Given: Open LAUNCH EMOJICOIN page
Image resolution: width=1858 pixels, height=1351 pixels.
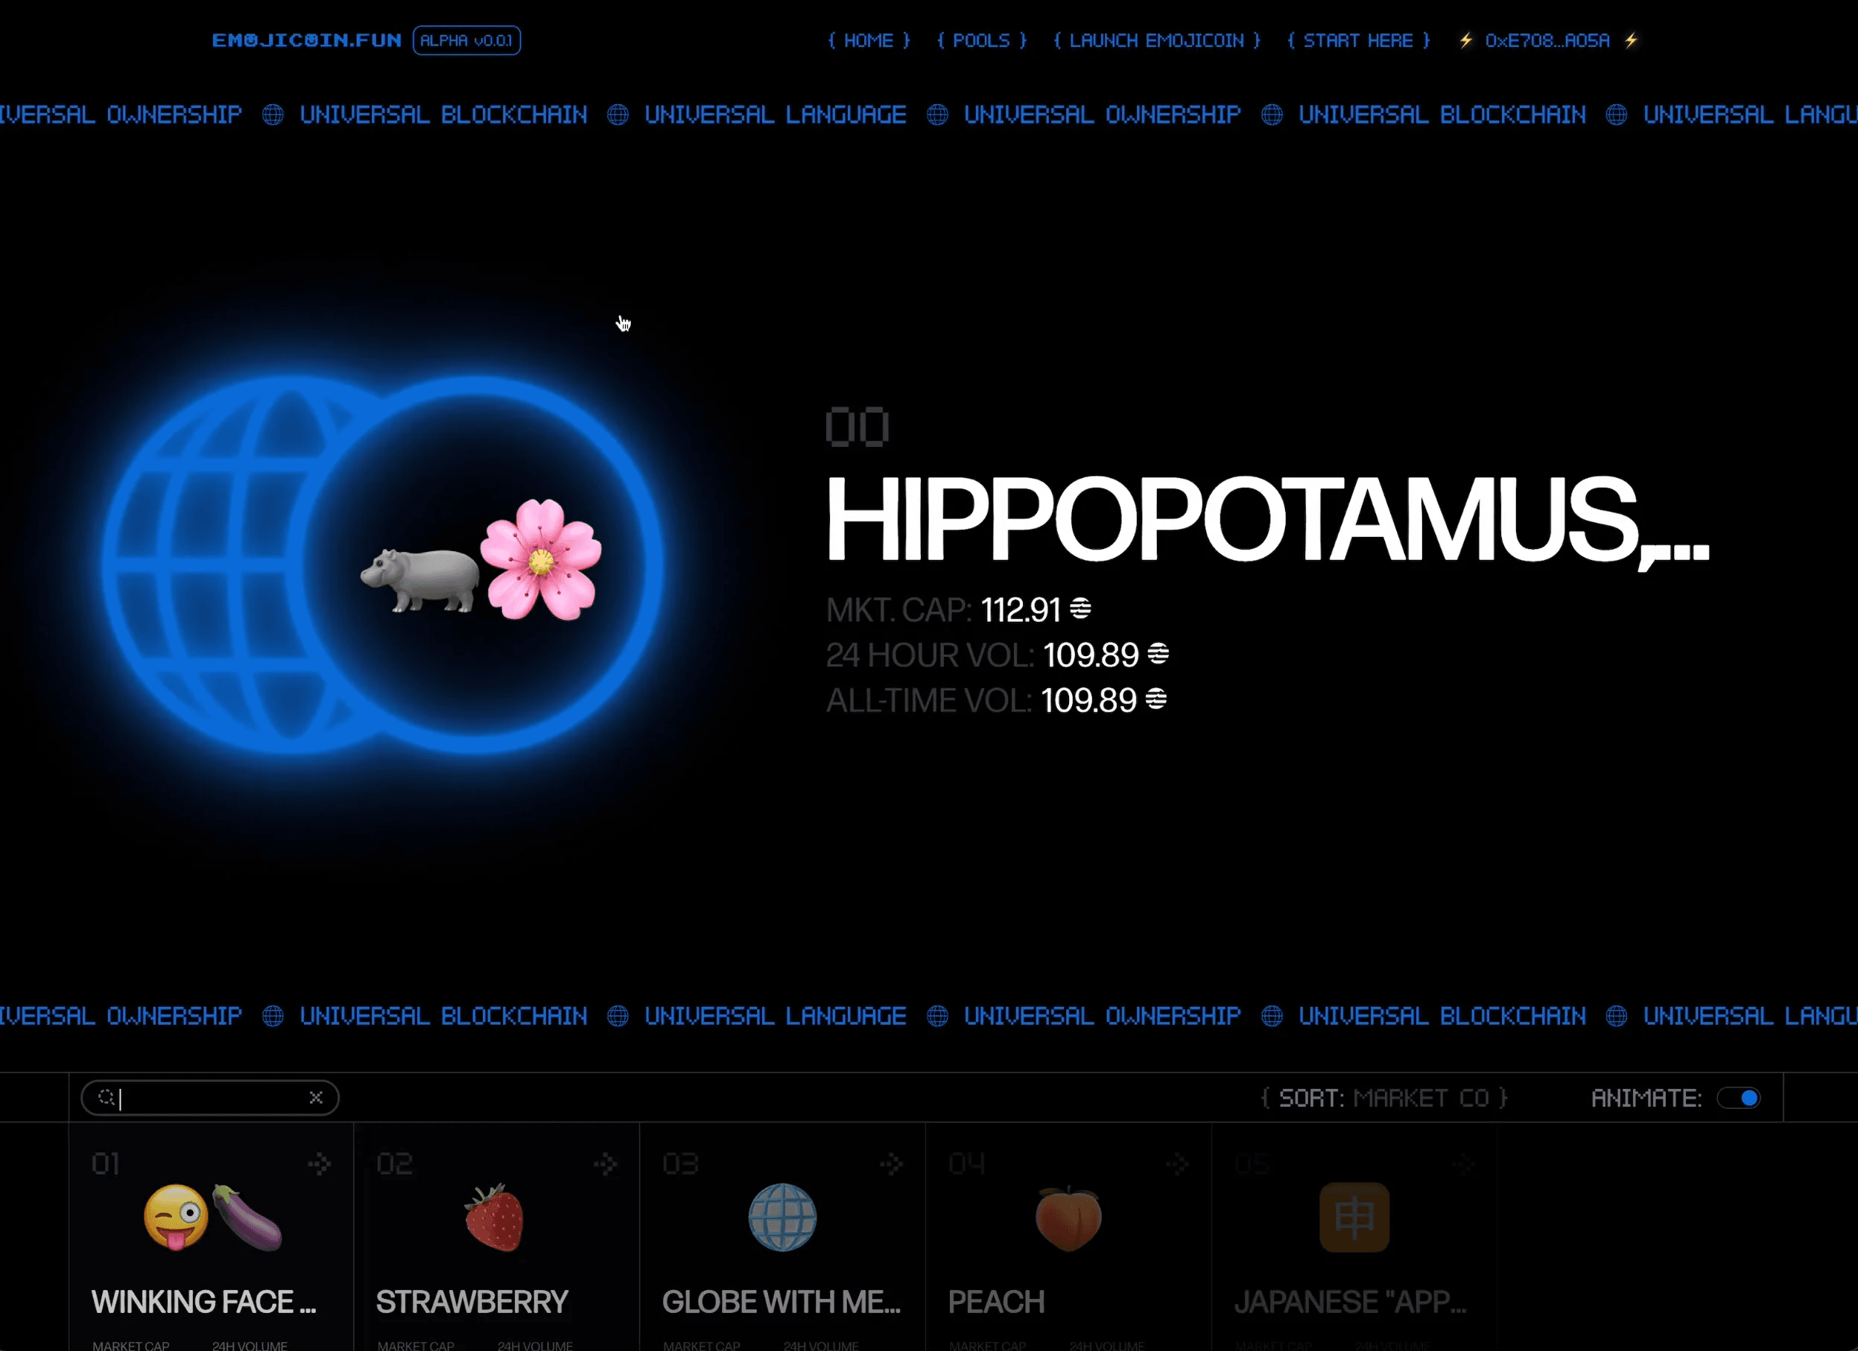Looking at the screenshot, I should [1157, 40].
